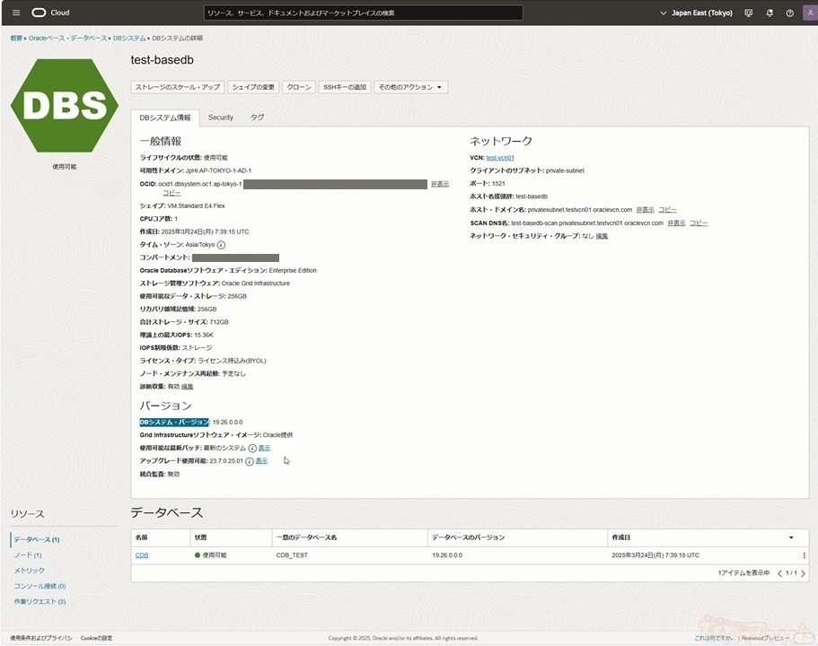Select ノード (1) in resources list
The image size is (818, 646).
[x=27, y=555]
